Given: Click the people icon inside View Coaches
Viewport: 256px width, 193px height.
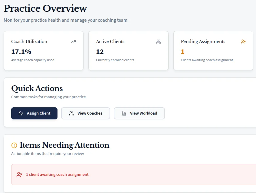Looking at the screenshot, I should tap(71, 113).
